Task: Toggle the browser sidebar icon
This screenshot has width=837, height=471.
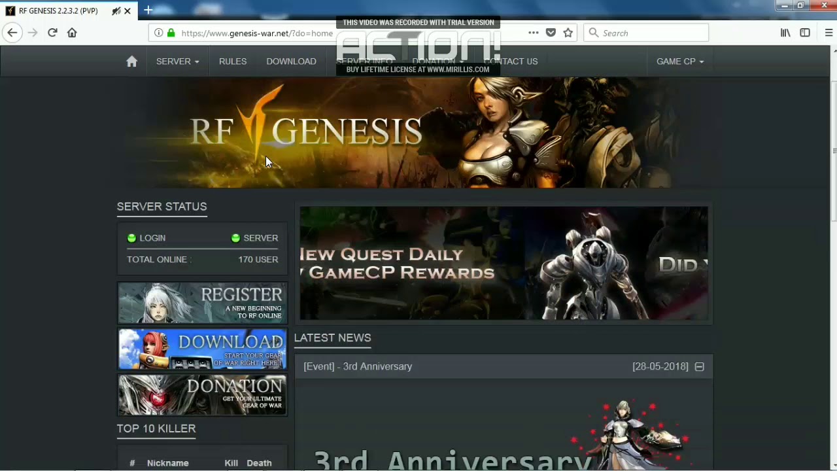Action: [x=805, y=33]
